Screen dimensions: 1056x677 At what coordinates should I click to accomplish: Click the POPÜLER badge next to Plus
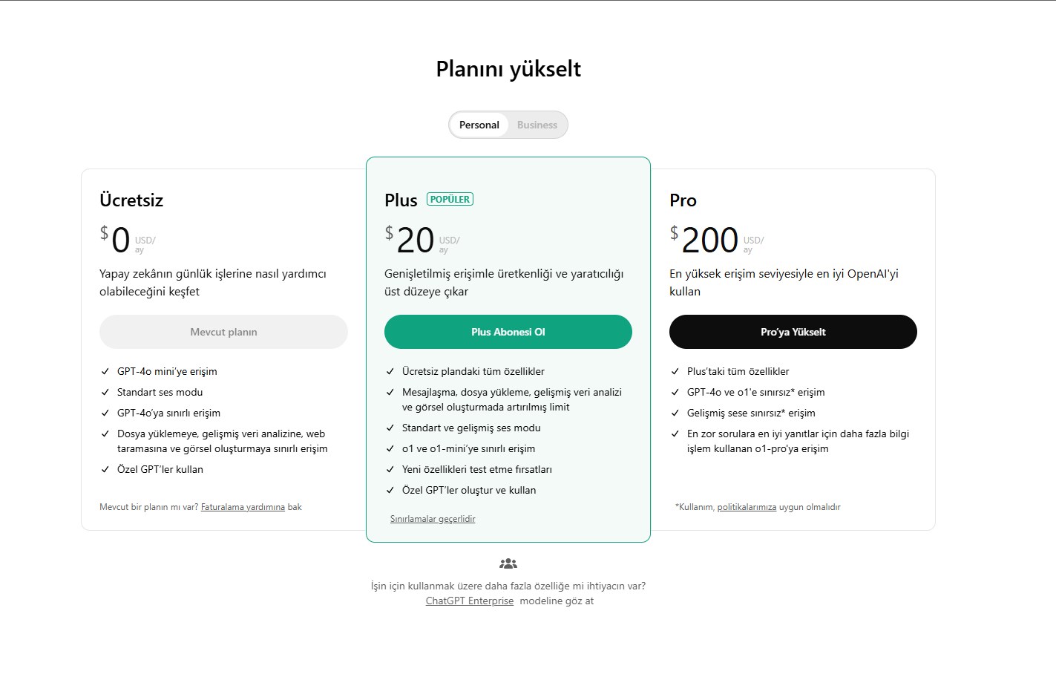450,199
